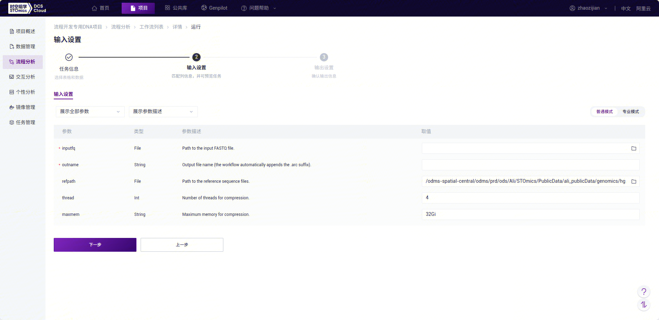Click the 流程分析 workflow icon

(12, 62)
